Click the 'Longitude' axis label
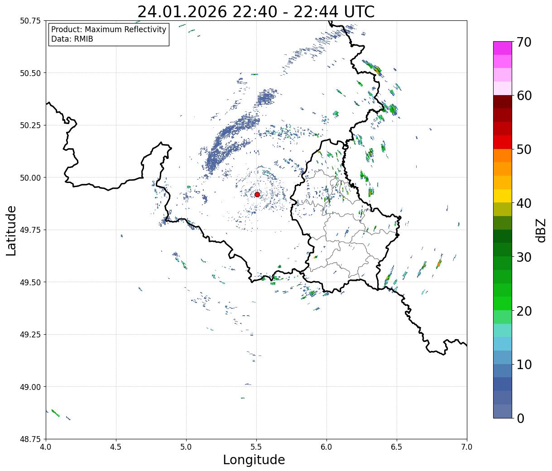Image resolution: width=552 pixels, height=471 pixels. click(254, 460)
